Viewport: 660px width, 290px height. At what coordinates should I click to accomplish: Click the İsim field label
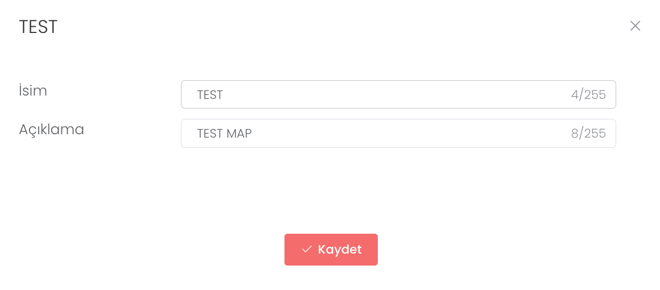[33, 90]
